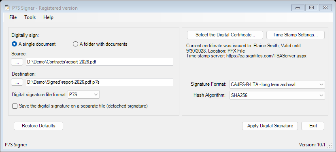Click the Source path field with report-2026.pdf
The height and width of the screenshot is (152, 336).
click(100, 62)
